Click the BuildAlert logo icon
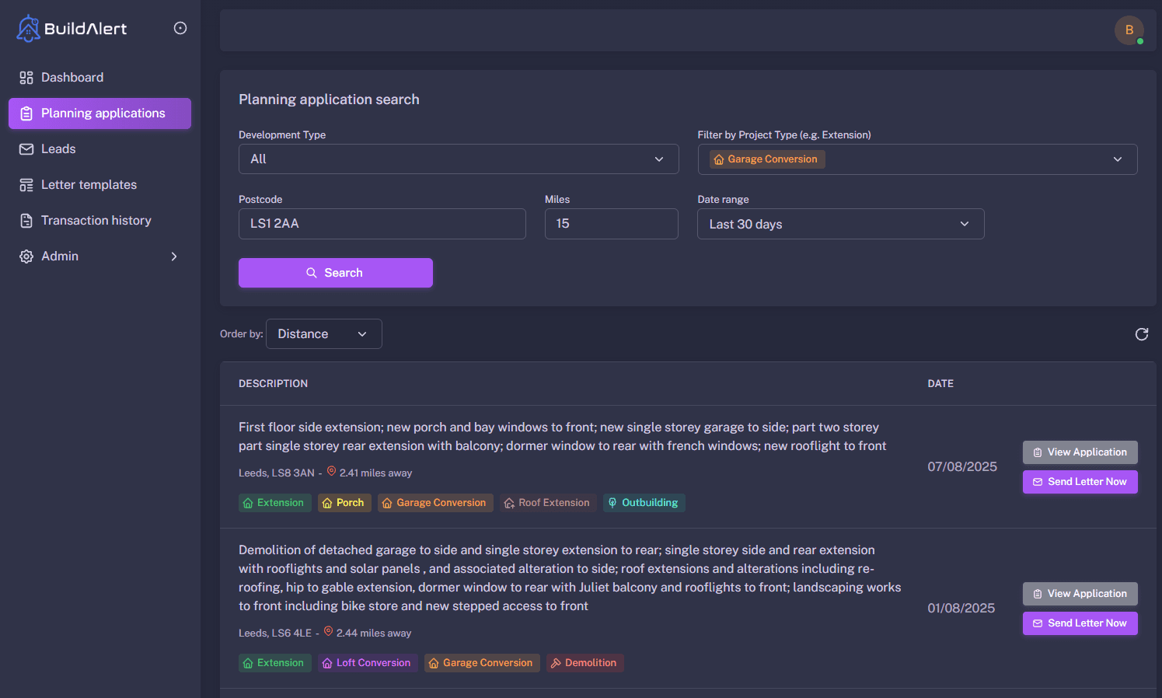The image size is (1162, 698). [x=27, y=28]
